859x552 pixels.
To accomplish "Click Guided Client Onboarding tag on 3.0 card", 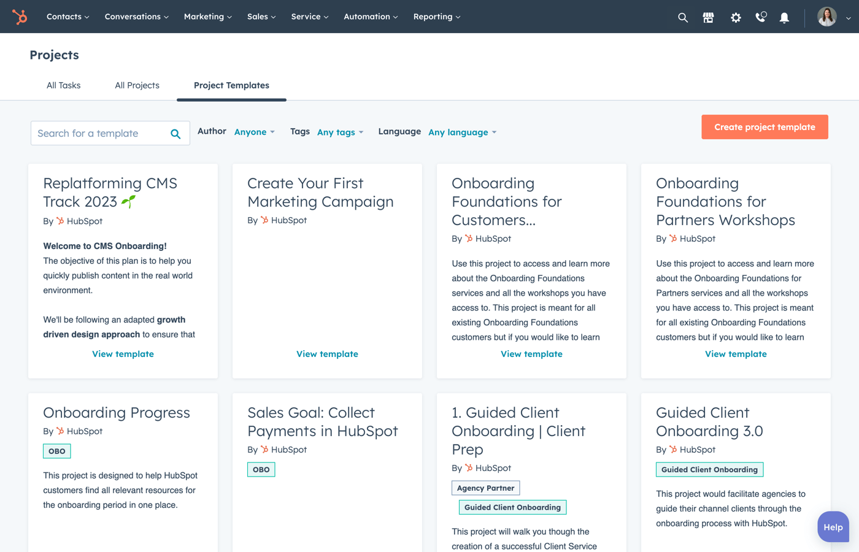I will click(x=709, y=469).
